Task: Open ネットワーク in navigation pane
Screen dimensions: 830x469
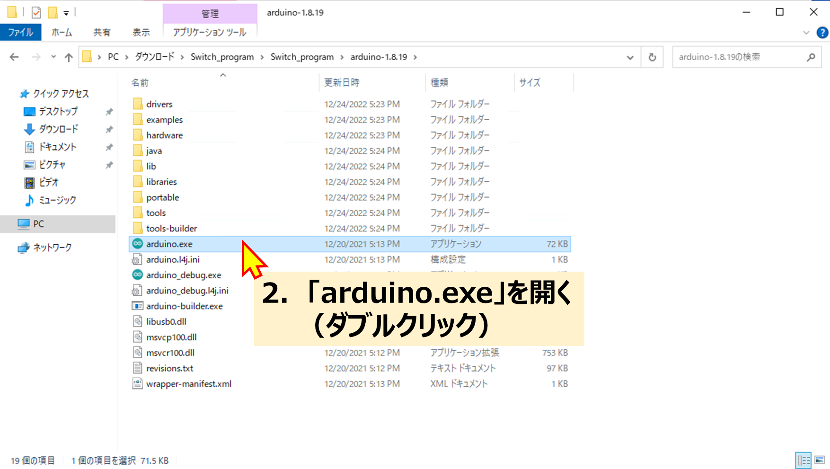Action: tap(52, 247)
